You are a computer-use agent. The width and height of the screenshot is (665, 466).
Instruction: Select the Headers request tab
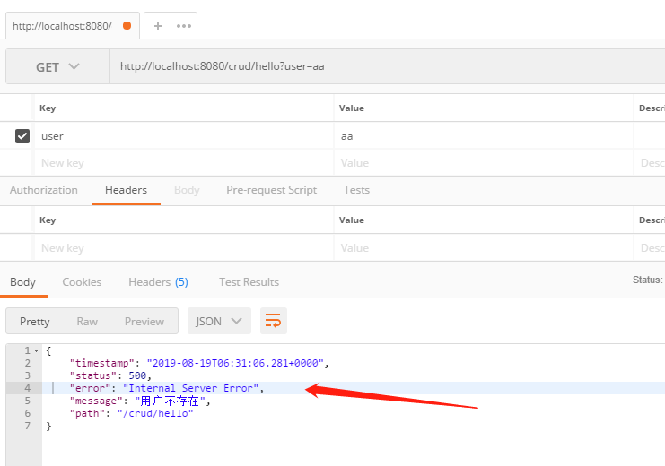pos(126,190)
